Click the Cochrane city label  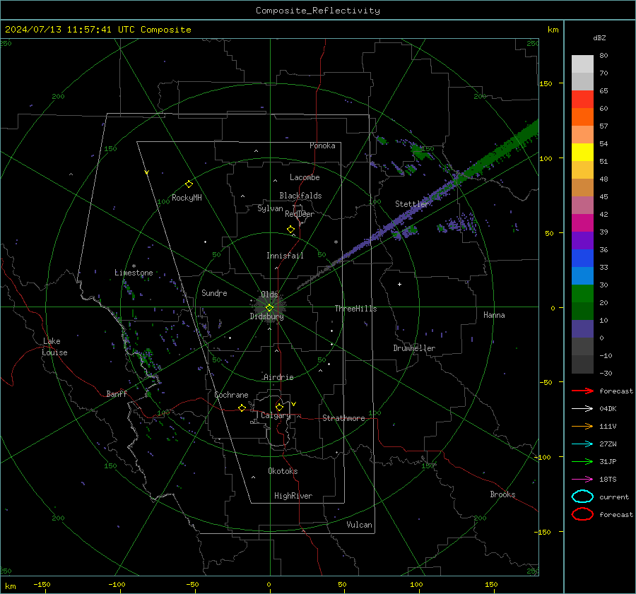[x=231, y=395]
